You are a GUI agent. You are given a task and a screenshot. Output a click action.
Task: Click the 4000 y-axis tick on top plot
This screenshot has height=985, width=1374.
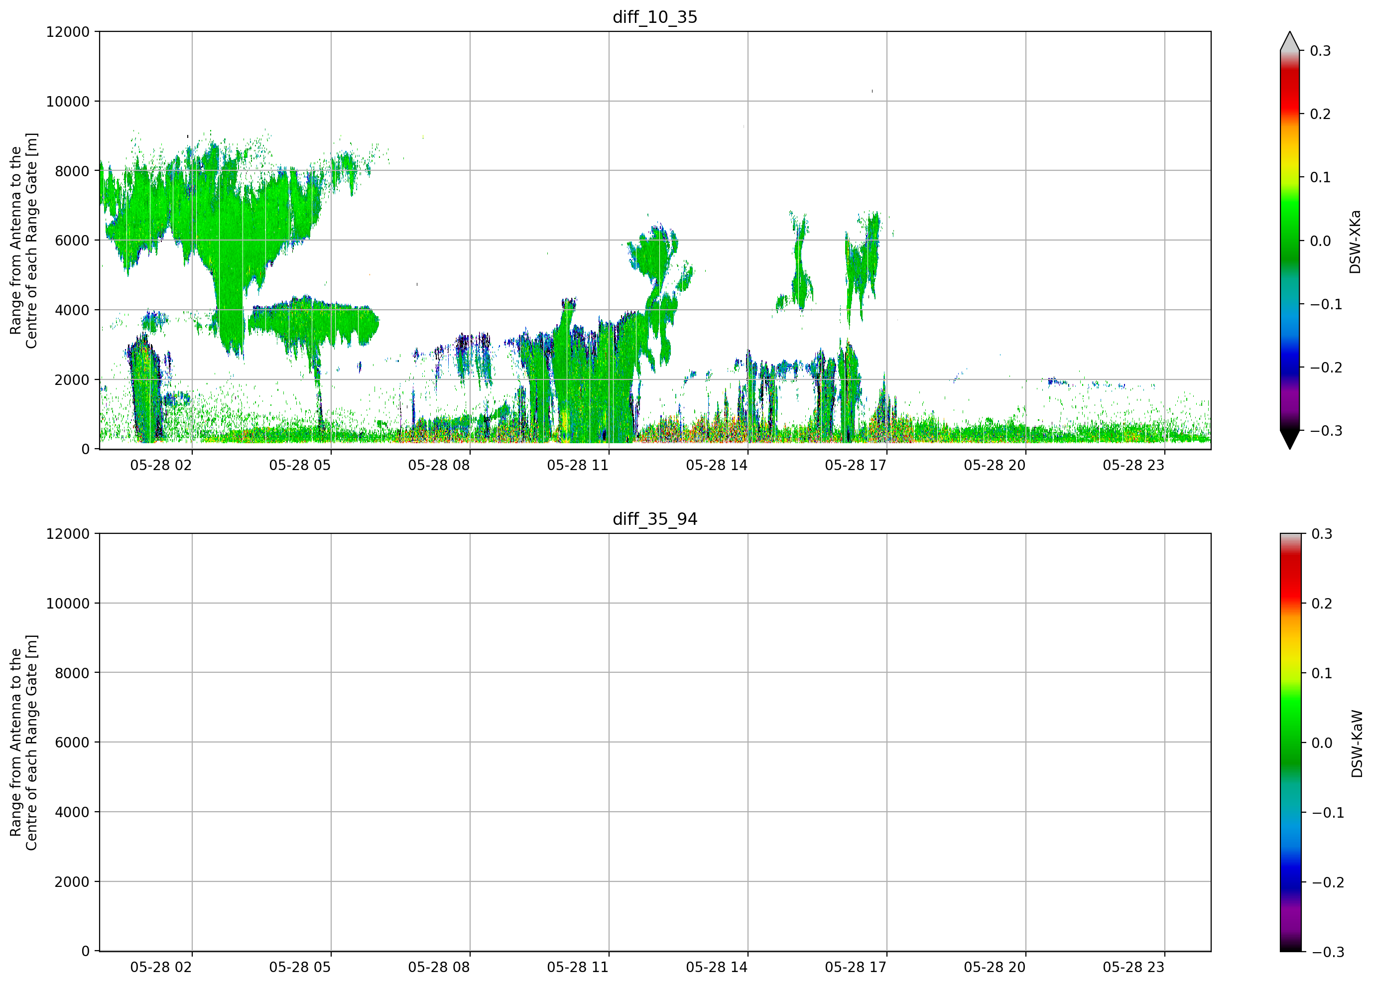72,310
